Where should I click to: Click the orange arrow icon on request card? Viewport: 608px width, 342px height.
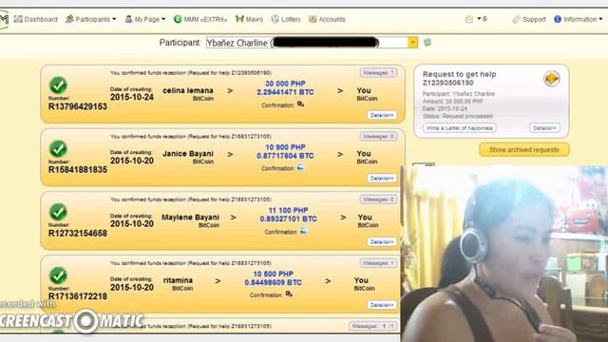coord(551,79)
